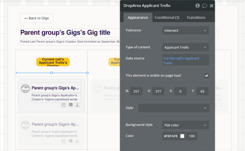245x151 pixels.
Task: Open the element info icon
Action: point(198,6)
